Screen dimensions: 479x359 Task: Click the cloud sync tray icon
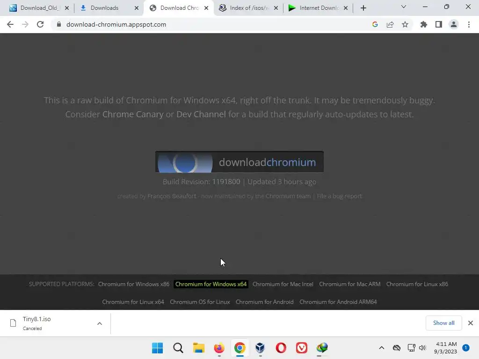click(397, 348)
